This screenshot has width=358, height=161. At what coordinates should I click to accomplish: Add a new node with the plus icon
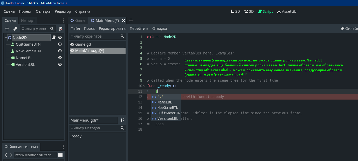pos(7,29)
